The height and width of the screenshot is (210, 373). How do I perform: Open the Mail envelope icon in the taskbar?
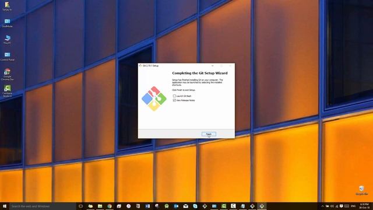pyautogui.click(x=185, y=206)
